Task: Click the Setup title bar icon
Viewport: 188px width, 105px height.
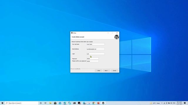Action: coord(72,33)
